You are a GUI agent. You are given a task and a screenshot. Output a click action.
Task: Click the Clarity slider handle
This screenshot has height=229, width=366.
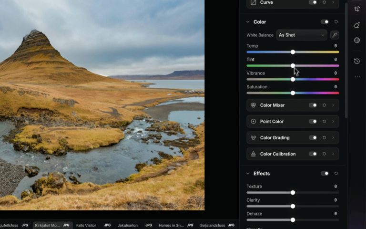[293, 206]
